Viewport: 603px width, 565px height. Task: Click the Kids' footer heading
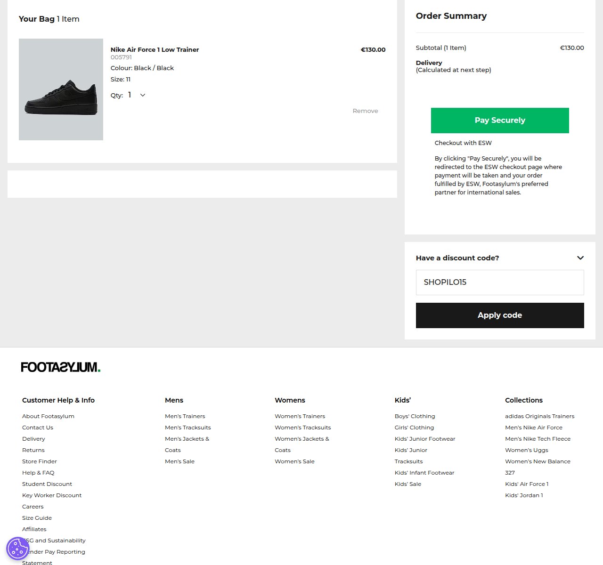click(x=403, y=400)
